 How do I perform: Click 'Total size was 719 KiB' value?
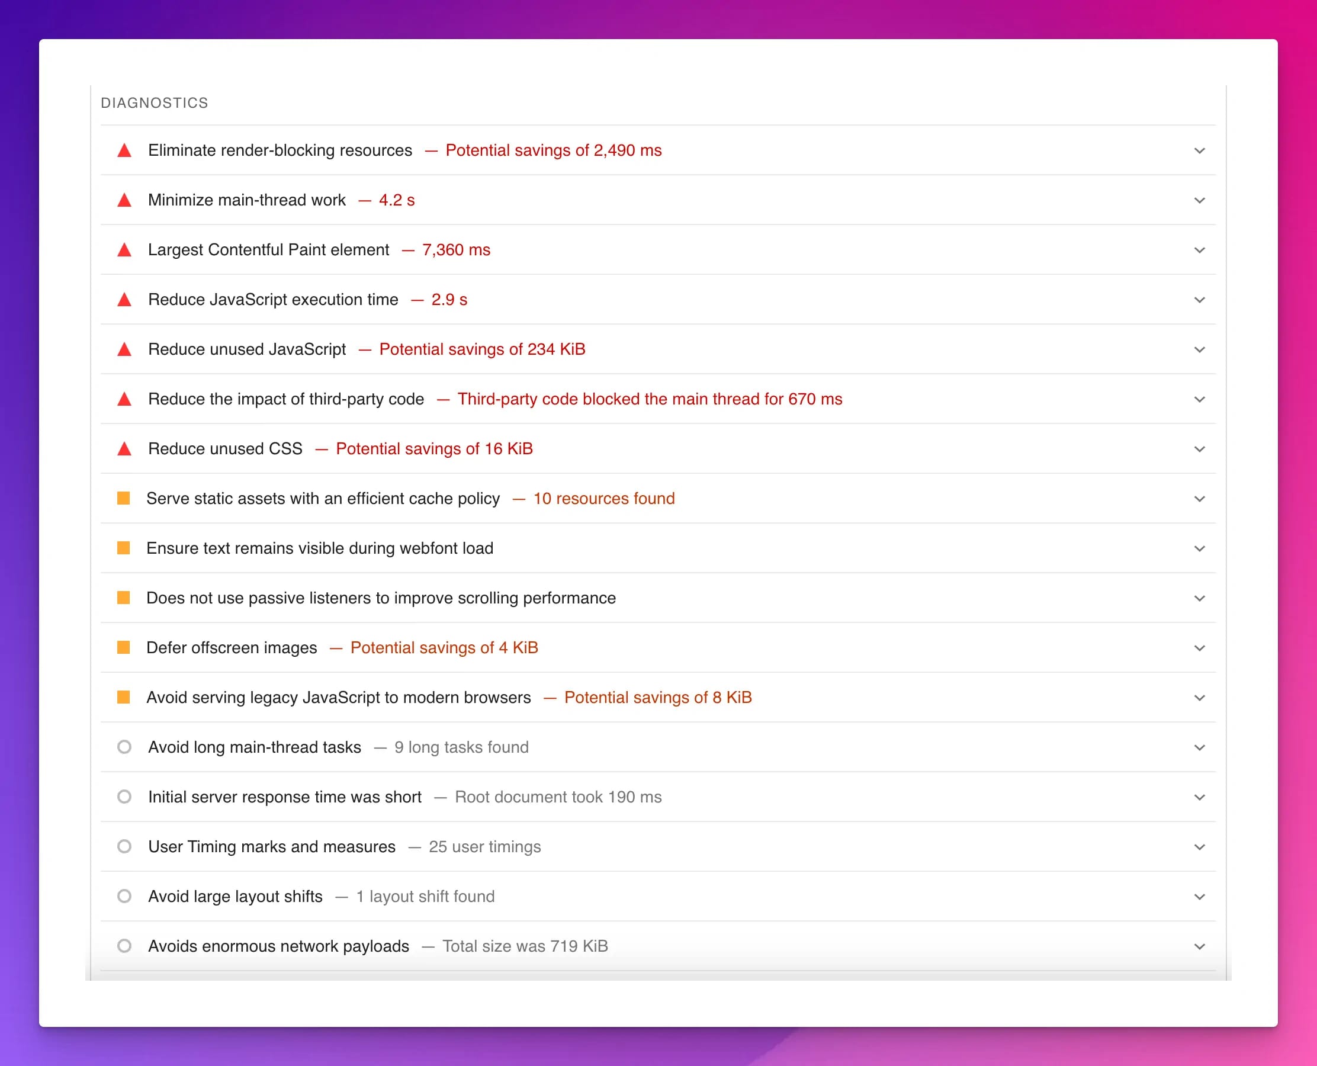526,946
